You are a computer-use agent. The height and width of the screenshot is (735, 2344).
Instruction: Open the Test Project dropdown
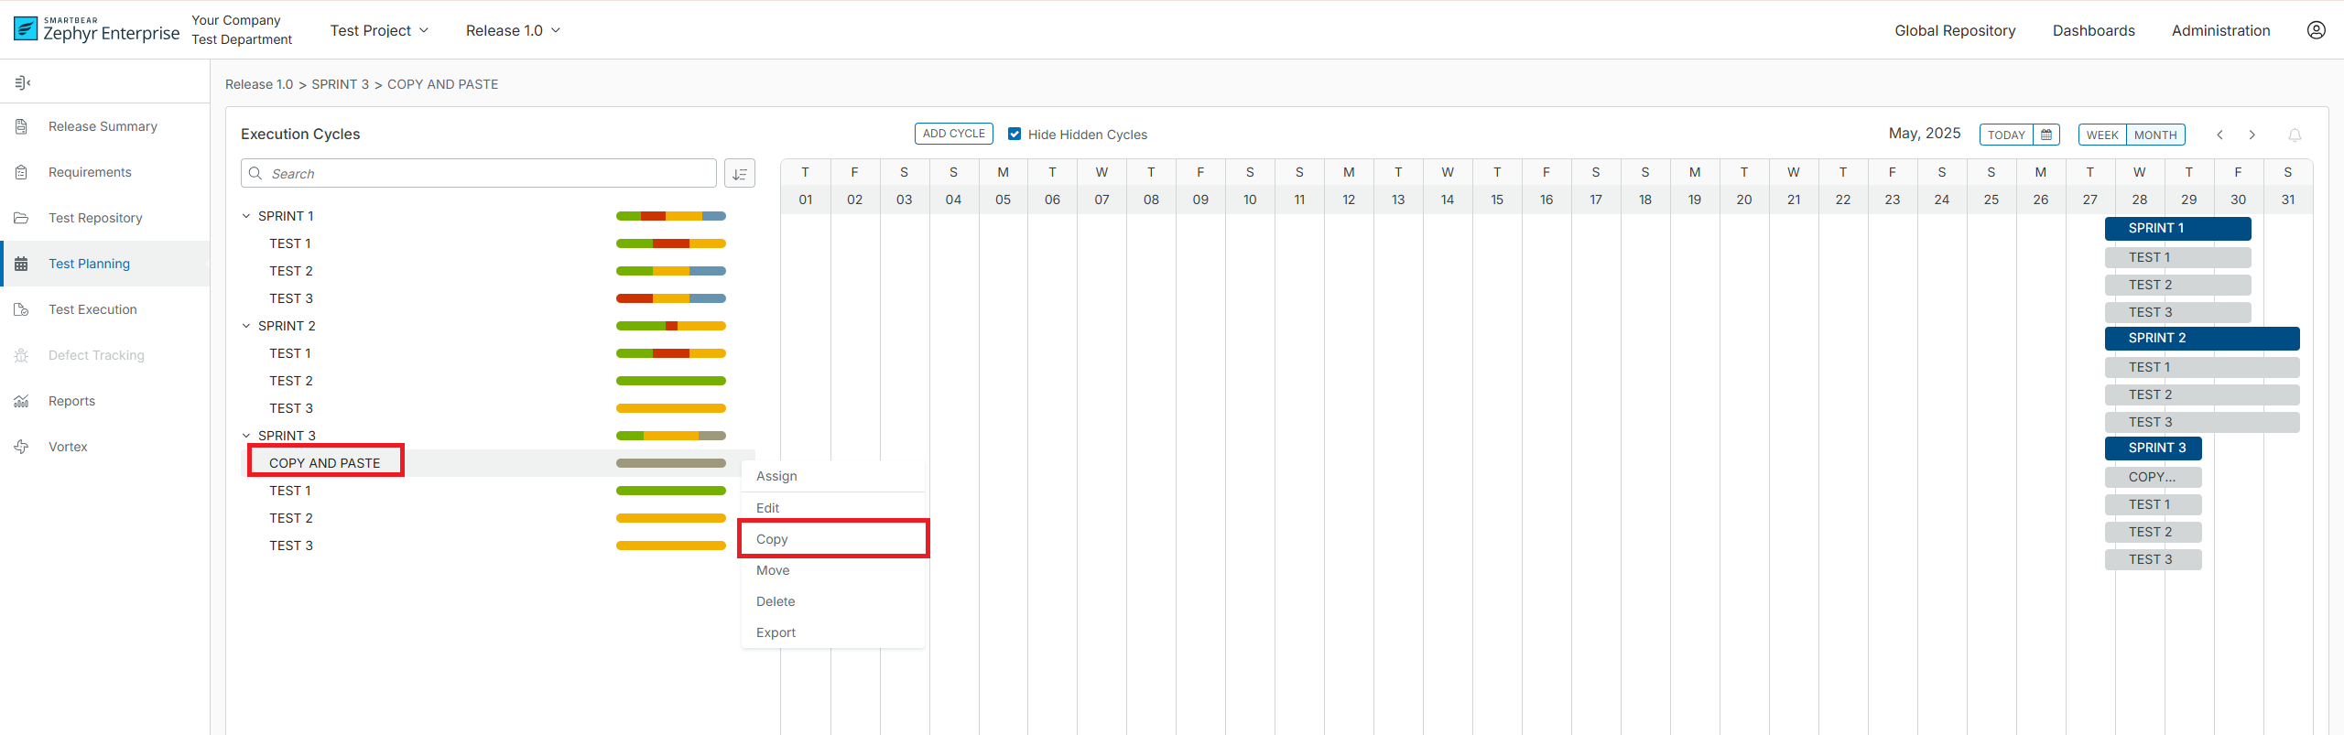[379, 30]
